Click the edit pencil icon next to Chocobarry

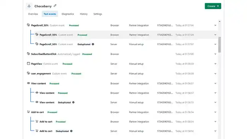[55, 6]
